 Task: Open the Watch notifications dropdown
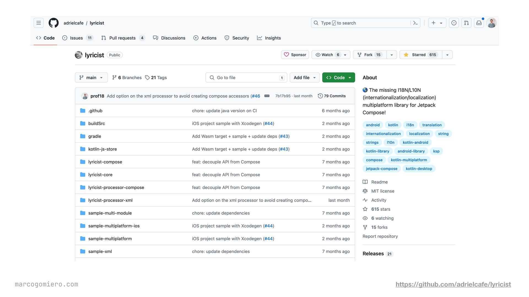pyautogui.click(x=331, y=55)
